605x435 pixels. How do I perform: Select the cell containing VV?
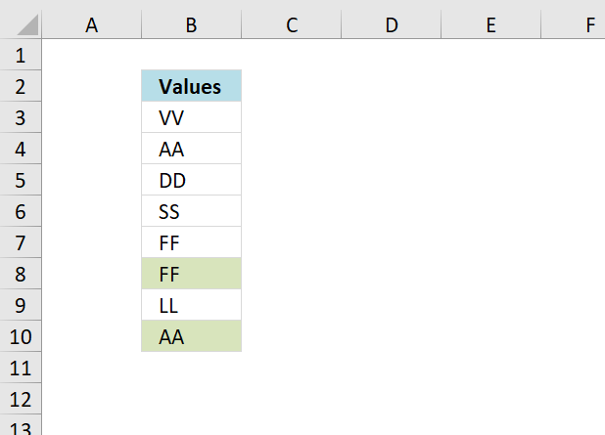pyautogui.click(x=191, y=117)
